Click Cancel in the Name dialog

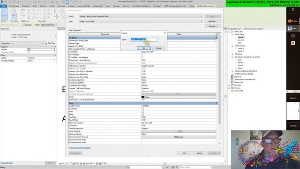[x=158, y=48]
